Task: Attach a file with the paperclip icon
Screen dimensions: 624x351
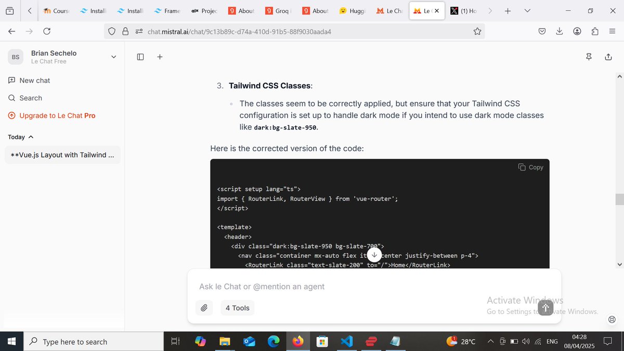Action: pyautogui.click(x=204, y=308)
